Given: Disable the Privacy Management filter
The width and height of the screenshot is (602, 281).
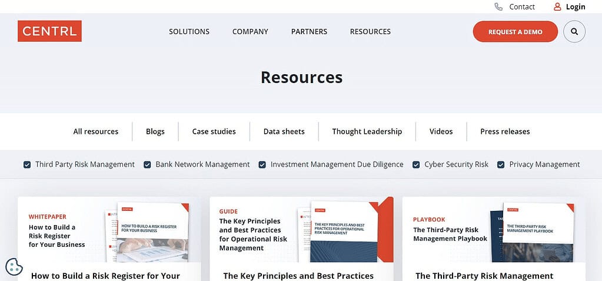Looking at the screenshot, I should point(501,164).
